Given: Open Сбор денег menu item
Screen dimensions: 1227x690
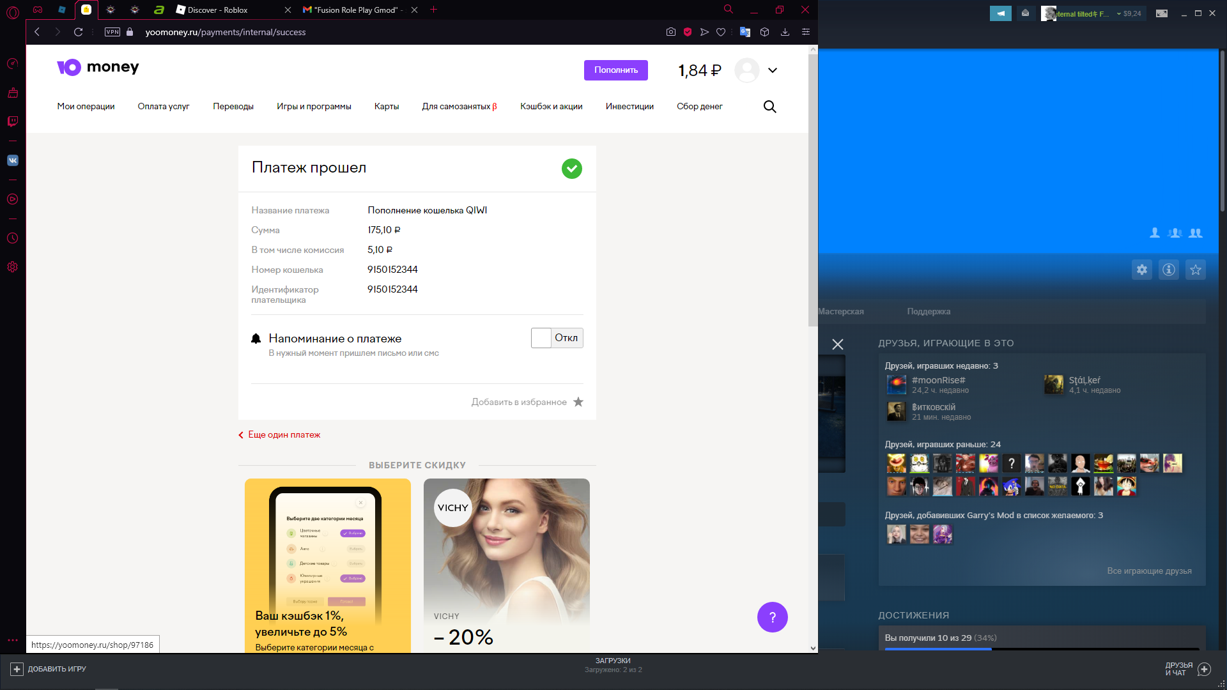Looking at the screenshot, I should coord(700,107).
